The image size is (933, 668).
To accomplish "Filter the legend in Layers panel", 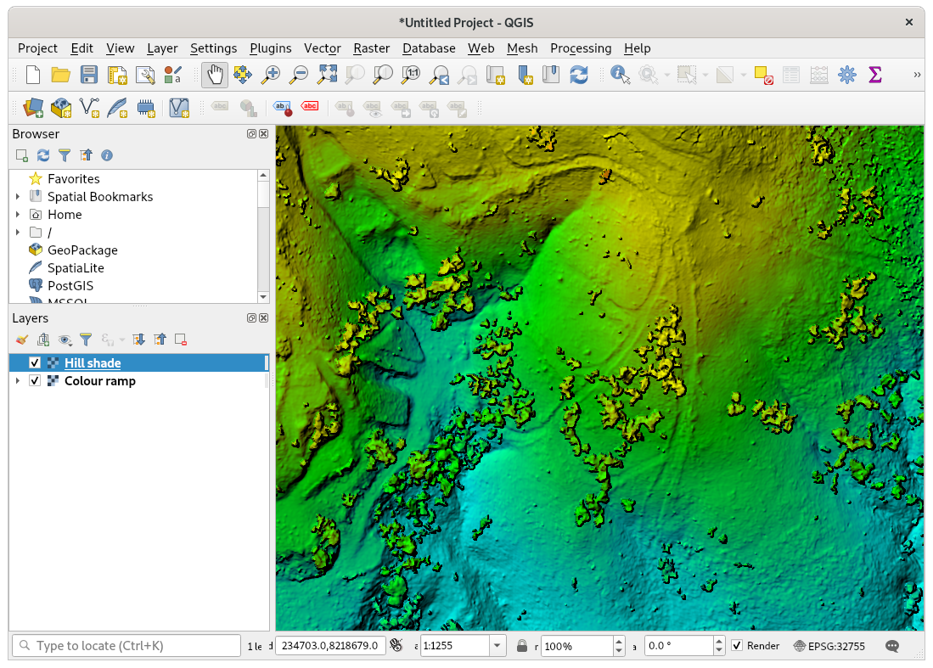I will point(86,340).
